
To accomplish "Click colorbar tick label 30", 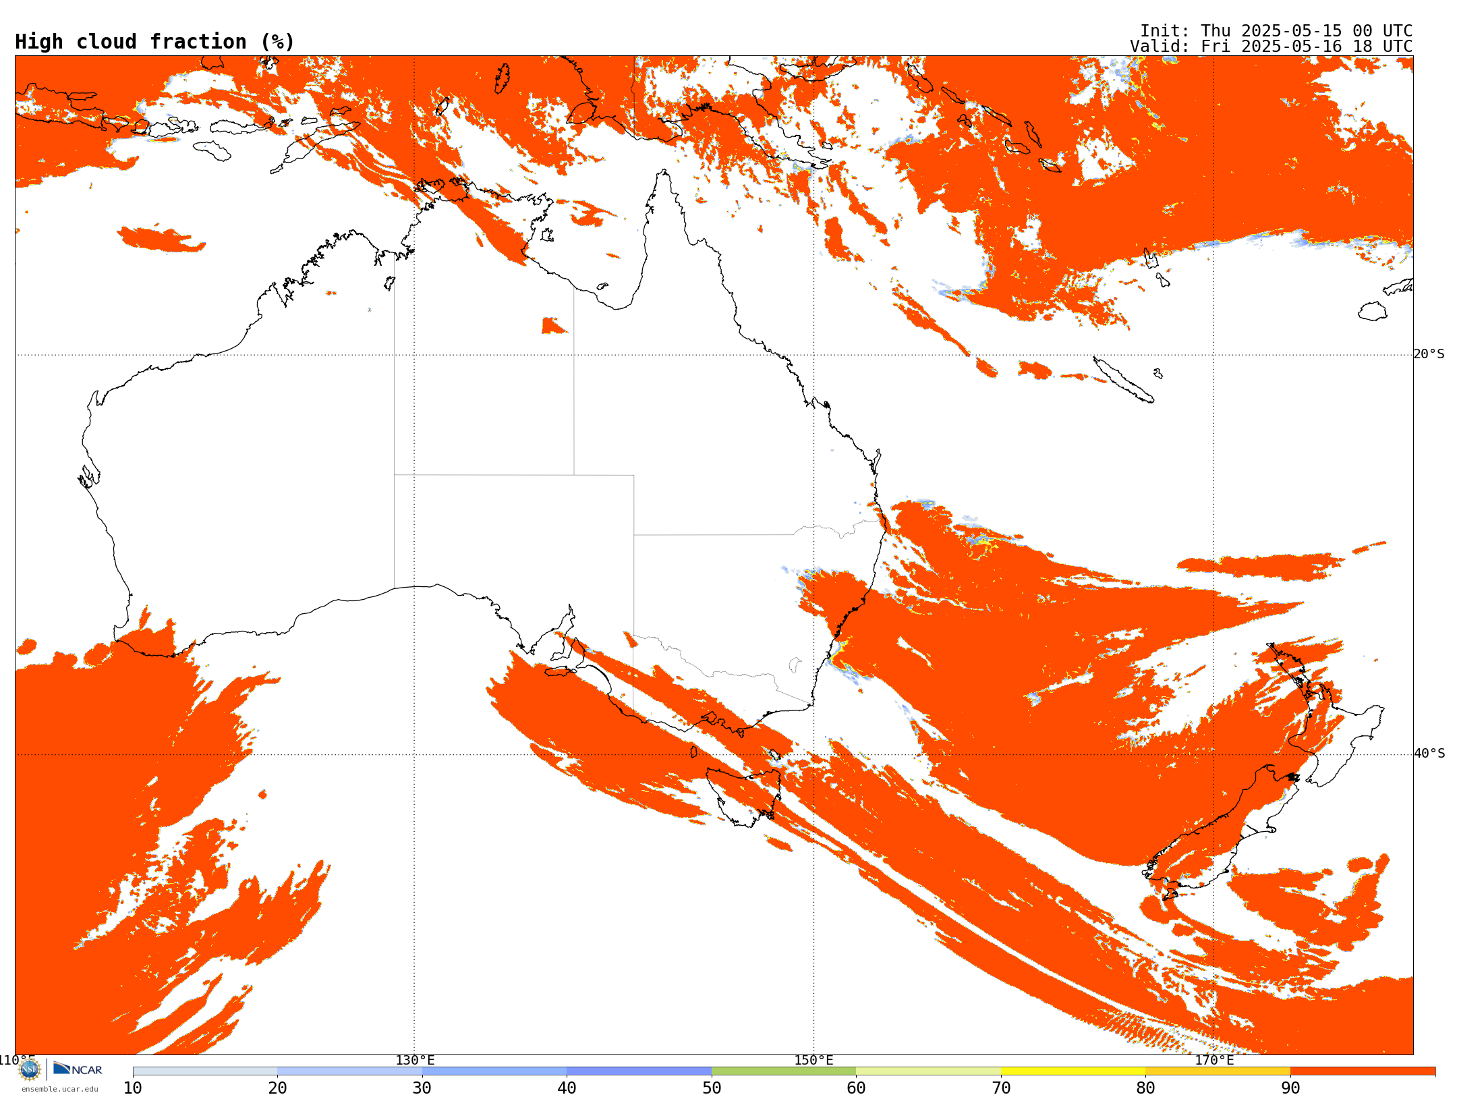I will [x=422, y=1088].
